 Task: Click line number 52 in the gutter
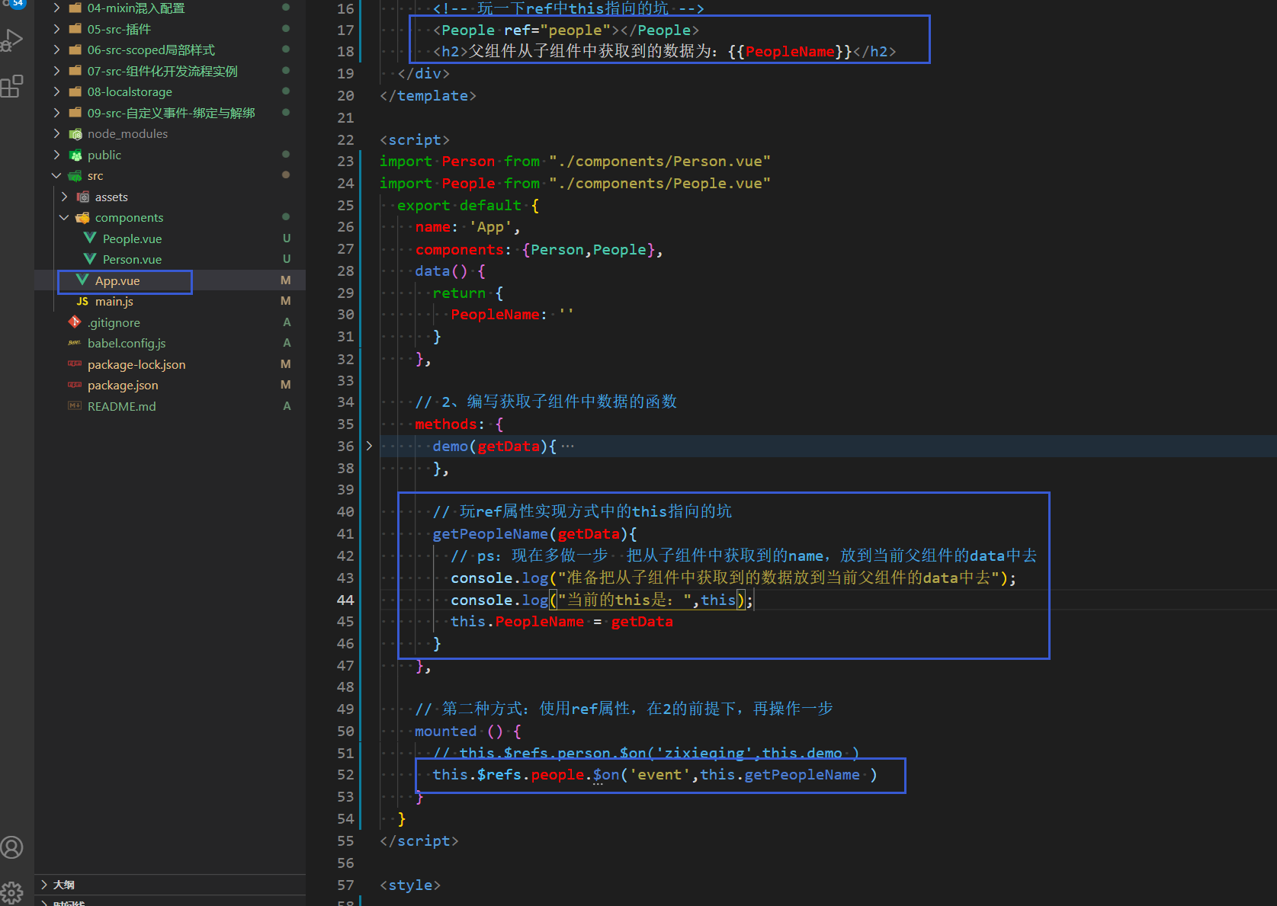click(x=345, y=774)
